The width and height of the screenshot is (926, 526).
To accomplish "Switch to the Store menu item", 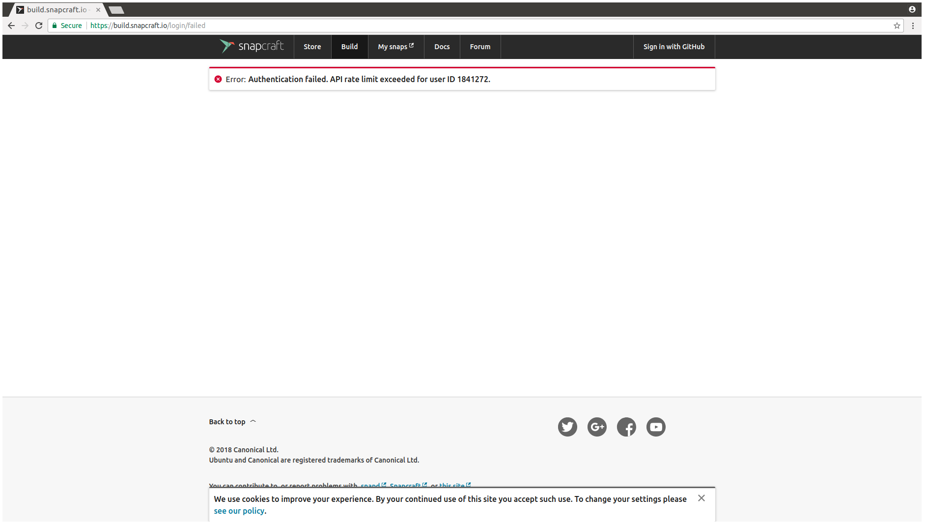I will [x=312, y=47].
